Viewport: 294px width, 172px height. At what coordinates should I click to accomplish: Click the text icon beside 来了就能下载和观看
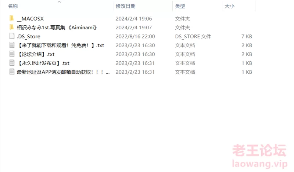tap(12, 45)
